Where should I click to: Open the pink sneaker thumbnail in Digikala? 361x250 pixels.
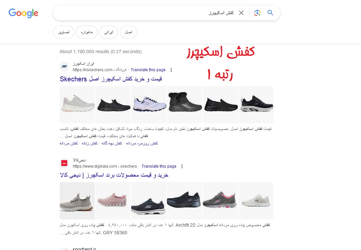tap(113, 201)
